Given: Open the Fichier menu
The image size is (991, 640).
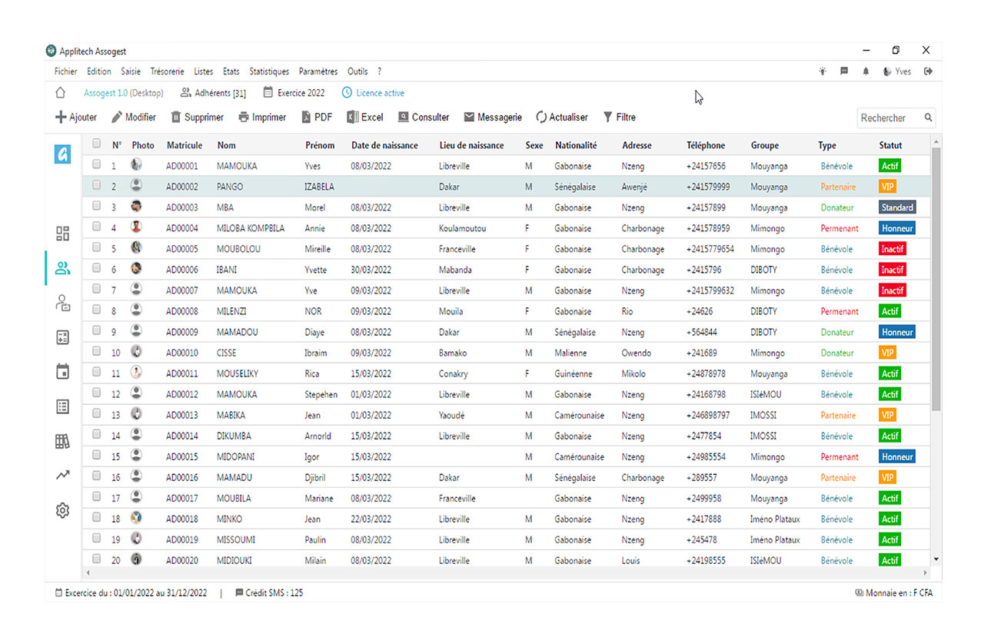Looking at the screenshot, I should 66,71.
